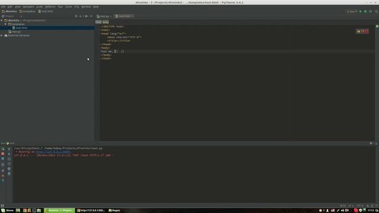Open the Menu button on taskbar
Viewport: 379px width, 213px height.
pos(8,211)
